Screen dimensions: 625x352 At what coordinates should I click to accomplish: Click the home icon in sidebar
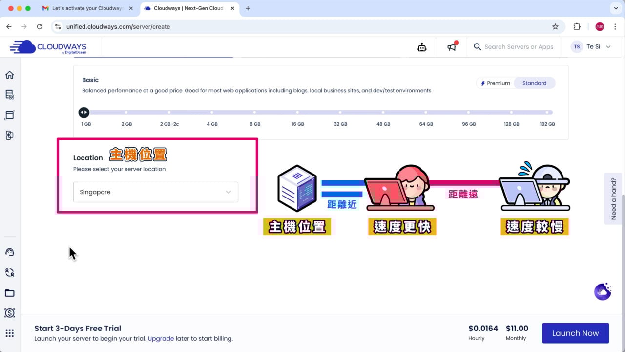[9, 75]
